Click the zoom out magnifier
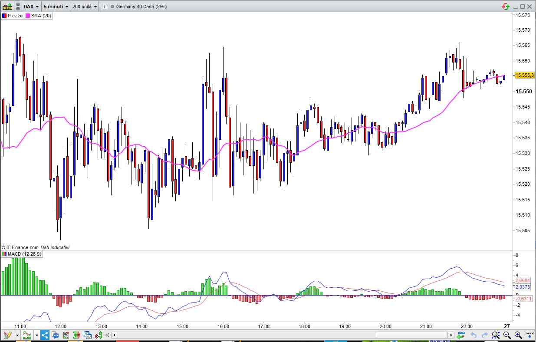The image size is (536, 342). [x=507, y=335]
